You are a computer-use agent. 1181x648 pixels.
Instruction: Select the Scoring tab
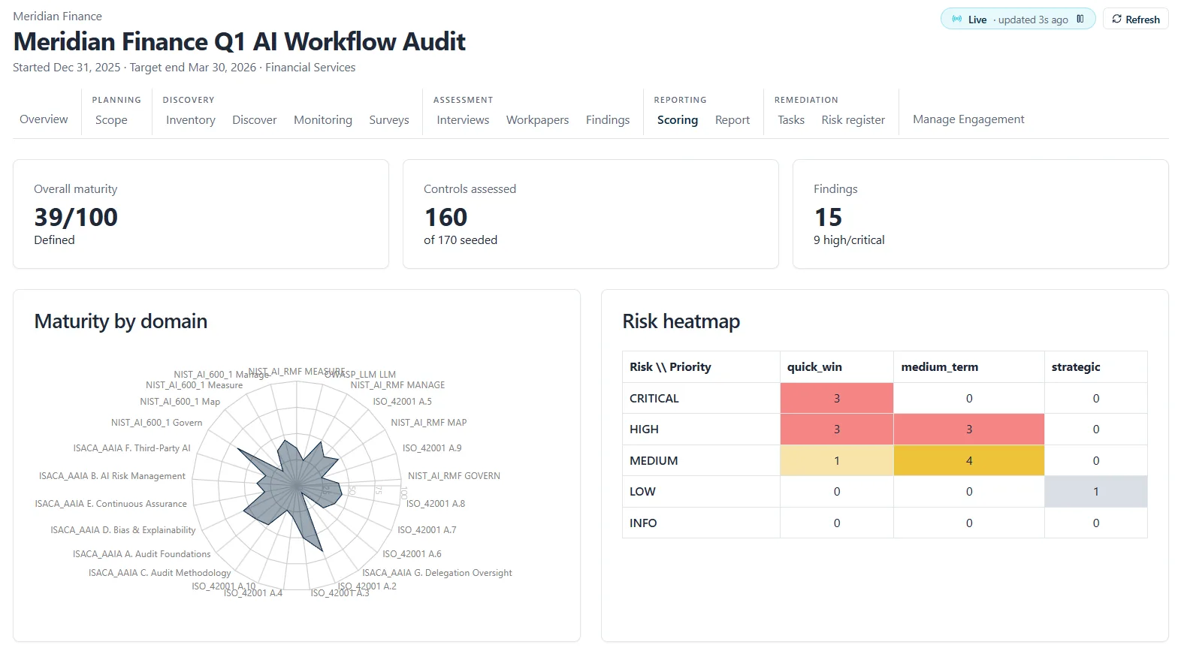[678, 120]
